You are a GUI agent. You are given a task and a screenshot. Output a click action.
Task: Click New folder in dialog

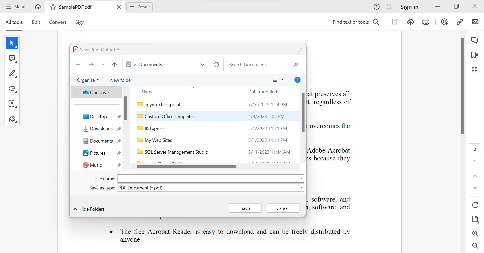pyautogui.click(x=121, y=80)
